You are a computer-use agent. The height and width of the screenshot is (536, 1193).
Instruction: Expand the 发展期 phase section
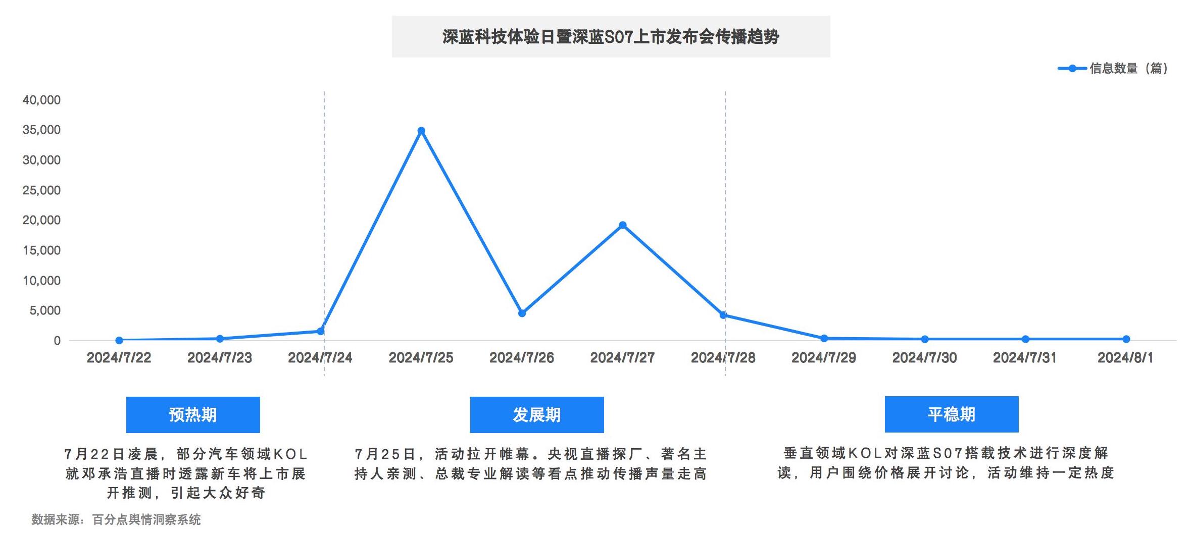537,414
